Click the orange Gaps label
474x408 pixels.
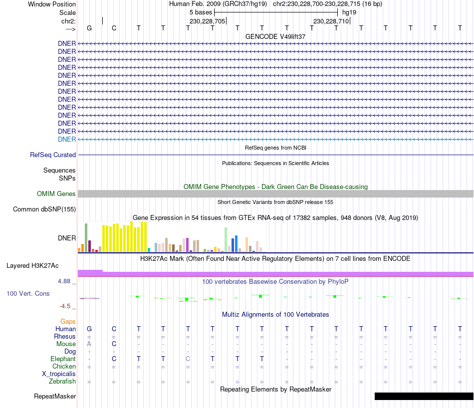click(68, 322)
